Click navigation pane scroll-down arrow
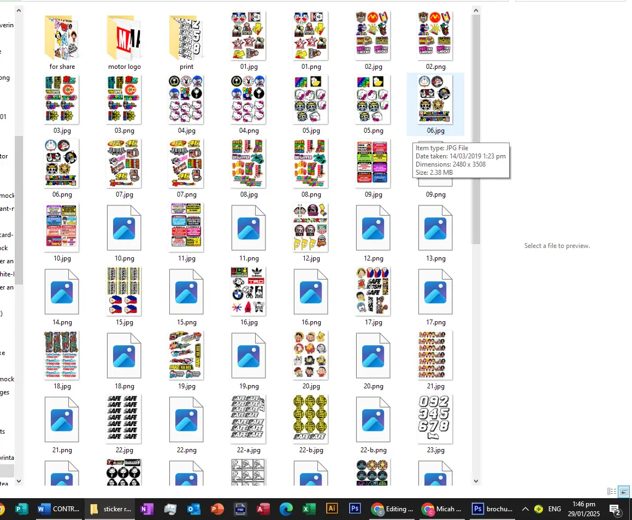 click(x=19, y=481)
